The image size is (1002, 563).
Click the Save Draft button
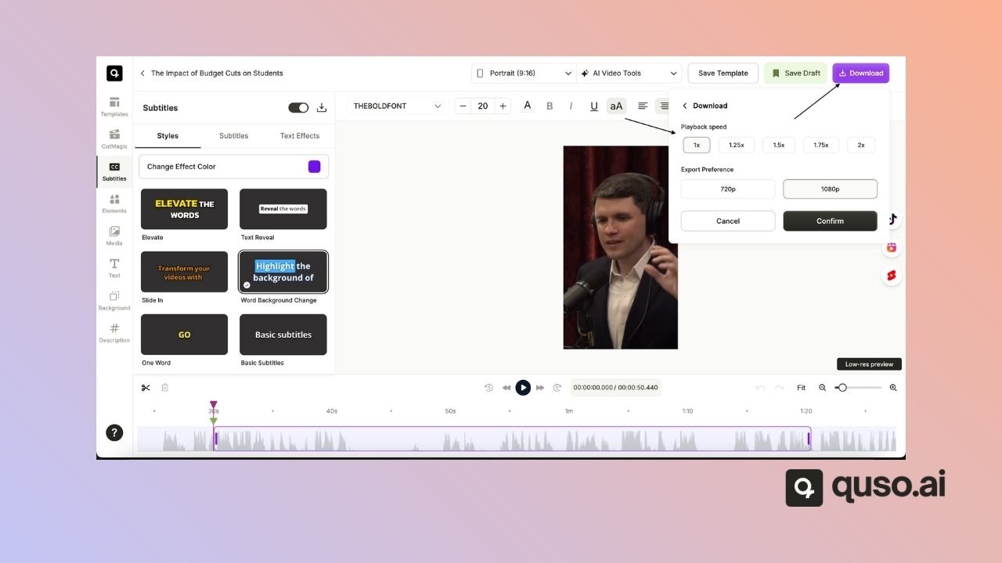[x=795, y=74]
